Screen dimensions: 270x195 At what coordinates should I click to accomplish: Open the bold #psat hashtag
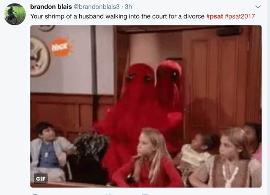click(x=215, y=16)
